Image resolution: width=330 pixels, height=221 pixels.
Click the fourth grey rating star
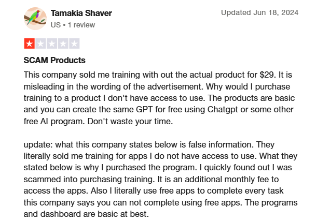coord(63,43)
